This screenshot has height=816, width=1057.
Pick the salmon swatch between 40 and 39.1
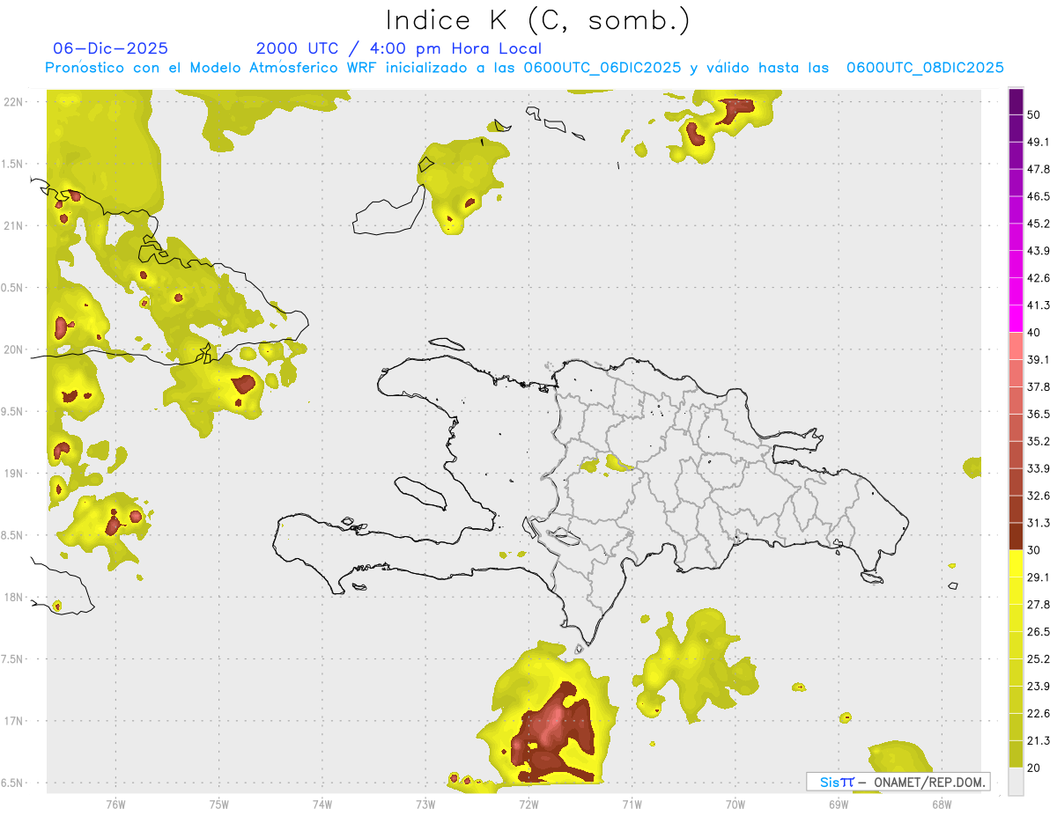click(x=1016, y=346)
